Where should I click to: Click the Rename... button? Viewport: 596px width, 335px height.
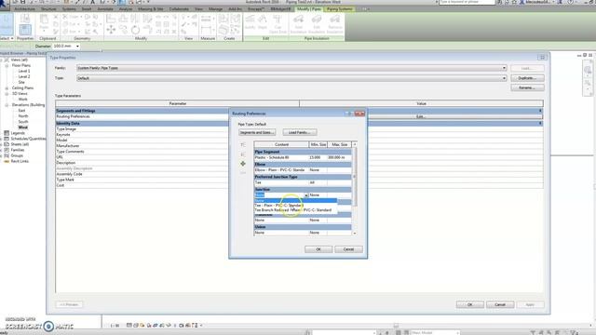tap(527, 87)
